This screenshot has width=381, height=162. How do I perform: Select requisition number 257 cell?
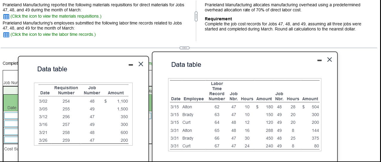66,125
